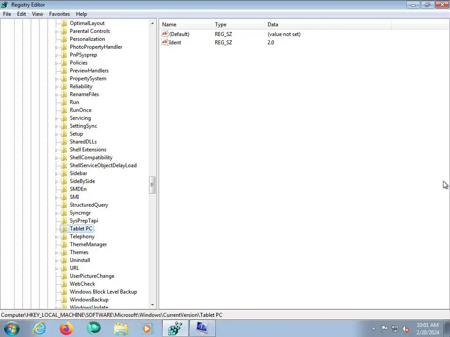Expand the Setup key
Image resolution: width=450 pixels, height=337 pixels.
tap(57, 134)
